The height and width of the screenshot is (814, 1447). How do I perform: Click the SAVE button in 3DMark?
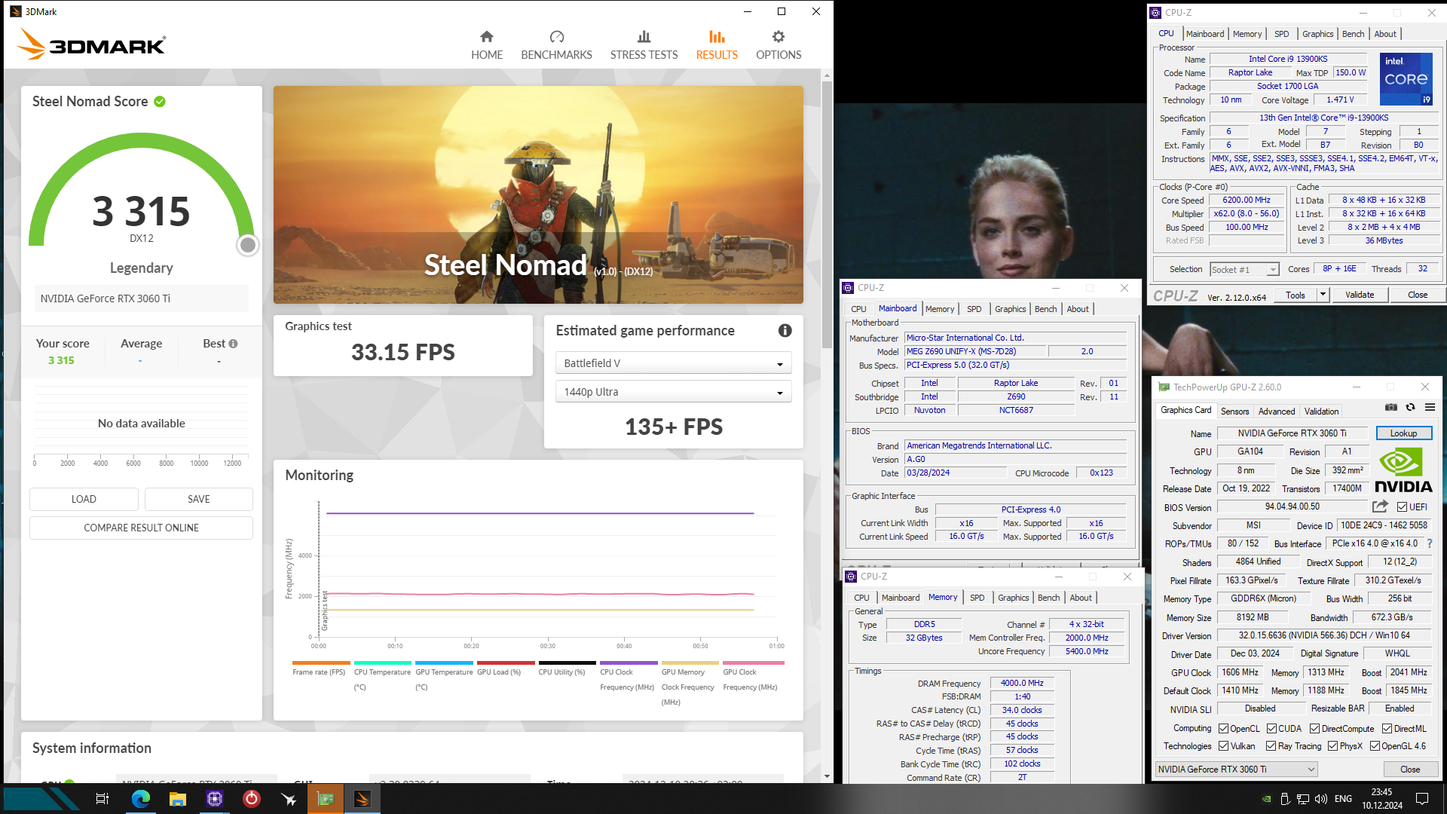[x=198, y=499]
